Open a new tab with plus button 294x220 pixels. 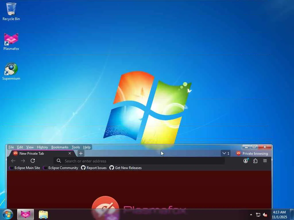tap(81, 154)
